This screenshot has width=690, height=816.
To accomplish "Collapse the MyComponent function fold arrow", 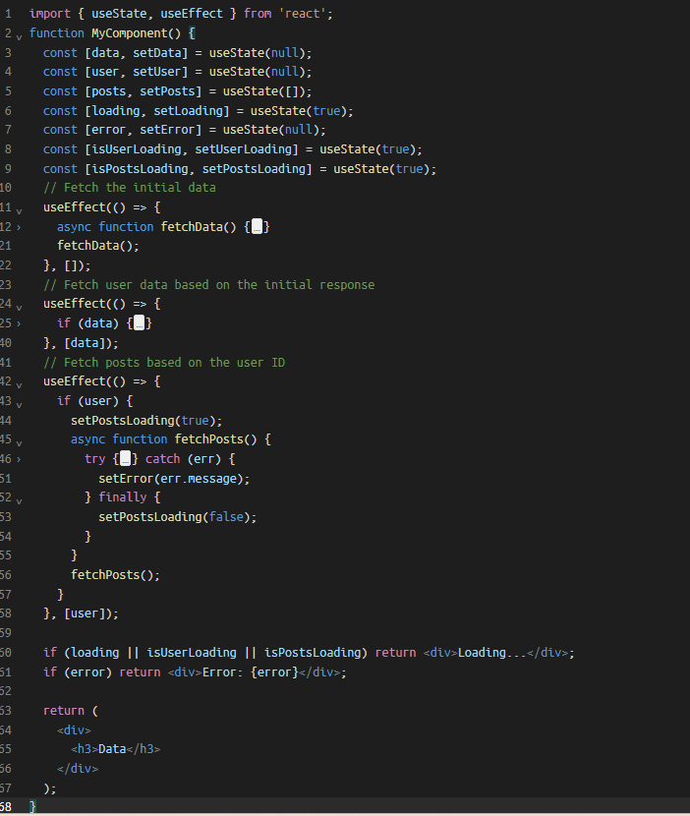I will pyautogui.click(x=20, y=37).
